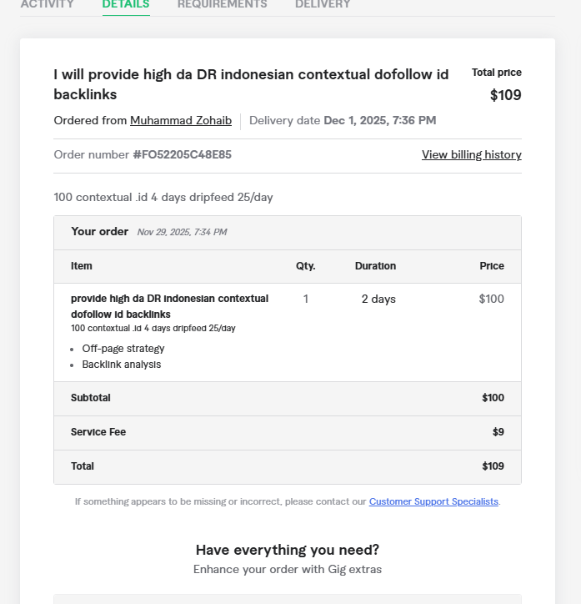Click View billing history link
Viewport: 581px width, 604px height.
[471, 154]
